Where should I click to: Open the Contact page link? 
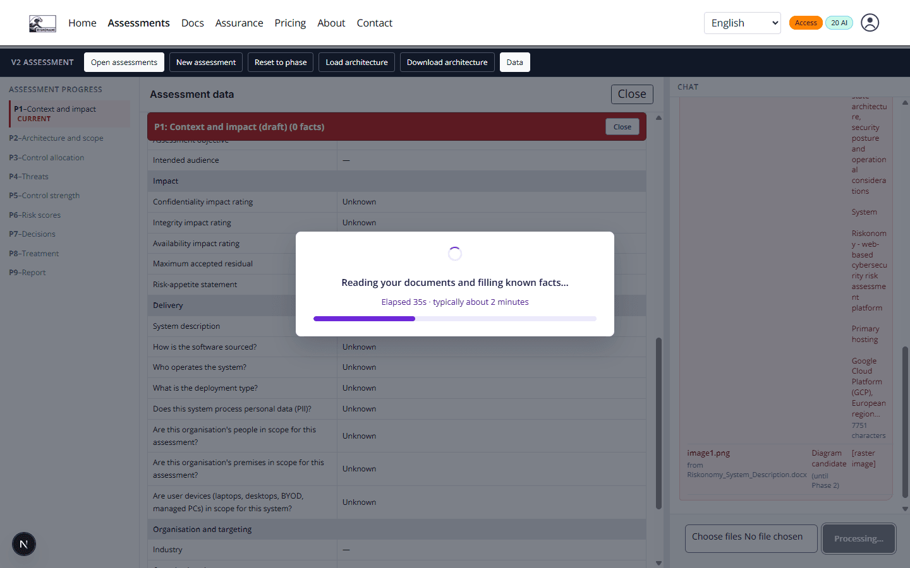374,23
